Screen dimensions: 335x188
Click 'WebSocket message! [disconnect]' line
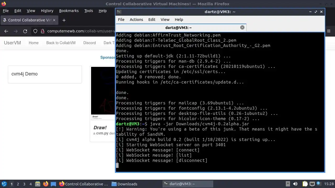pos(161,160)
